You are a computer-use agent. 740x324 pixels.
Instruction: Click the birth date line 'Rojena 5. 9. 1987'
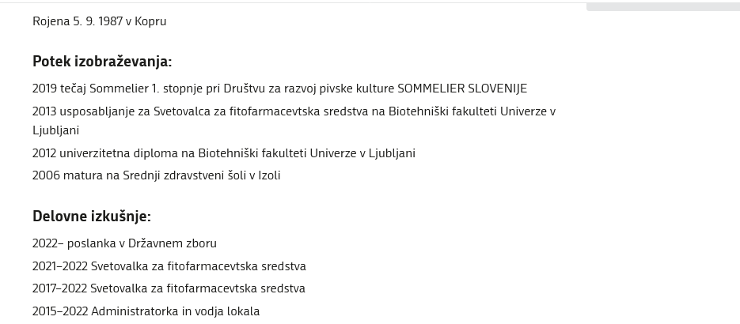(x=78, y=21)
